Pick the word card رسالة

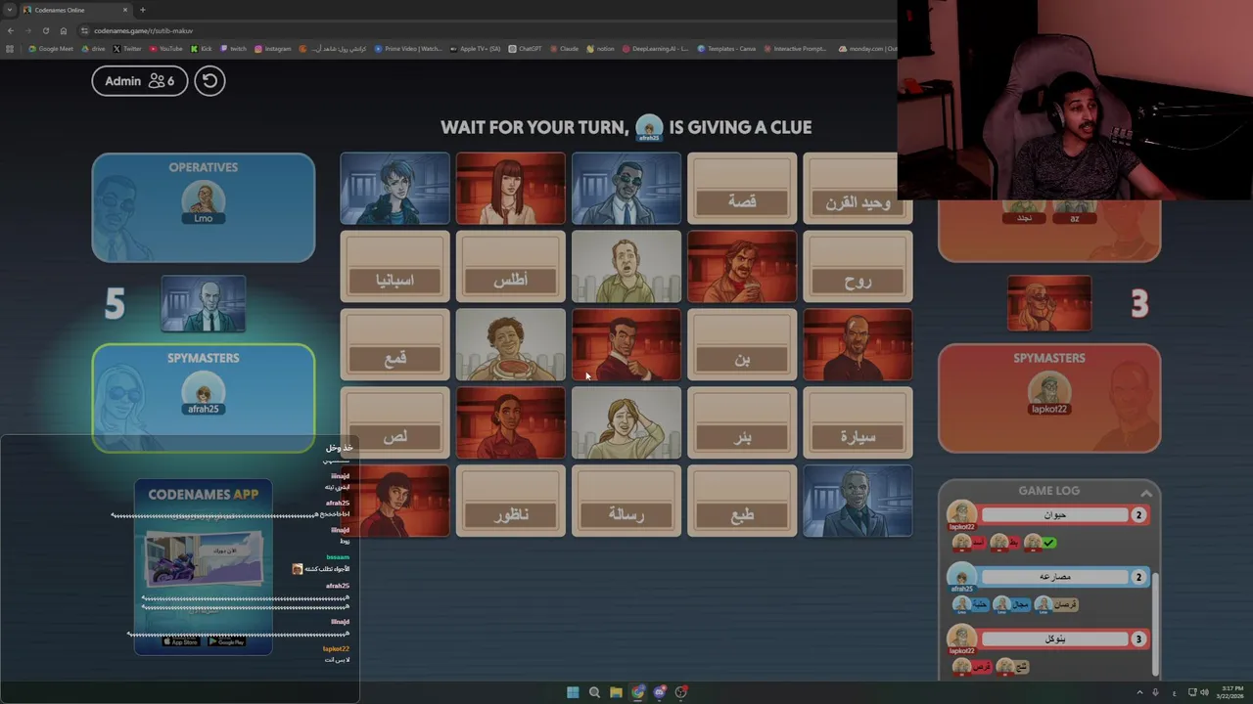pyautogui.click(x=626, y=501)
